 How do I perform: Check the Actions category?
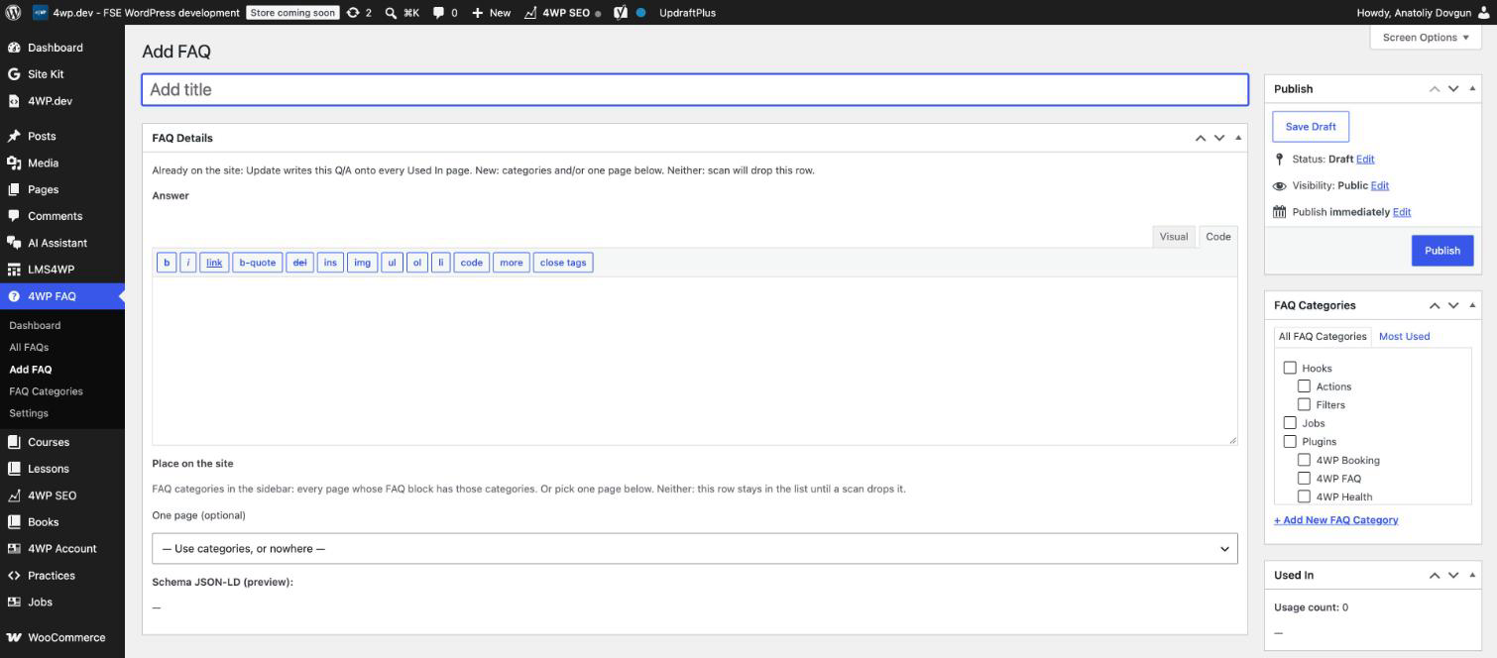pyautogui.click(x=1304, y=385)
